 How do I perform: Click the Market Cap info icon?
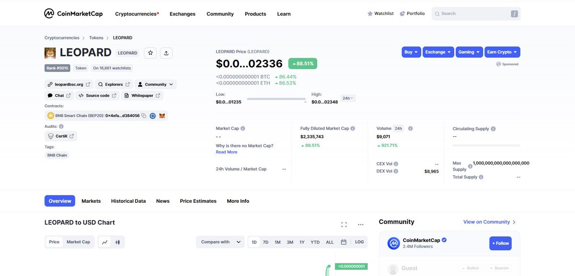pos(243,129)
